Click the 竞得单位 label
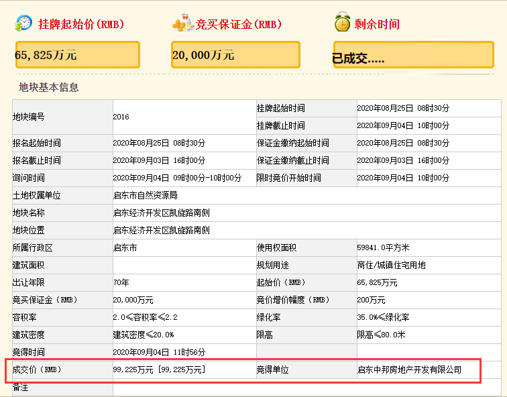507x397 pixels. (x=272, y=370)
